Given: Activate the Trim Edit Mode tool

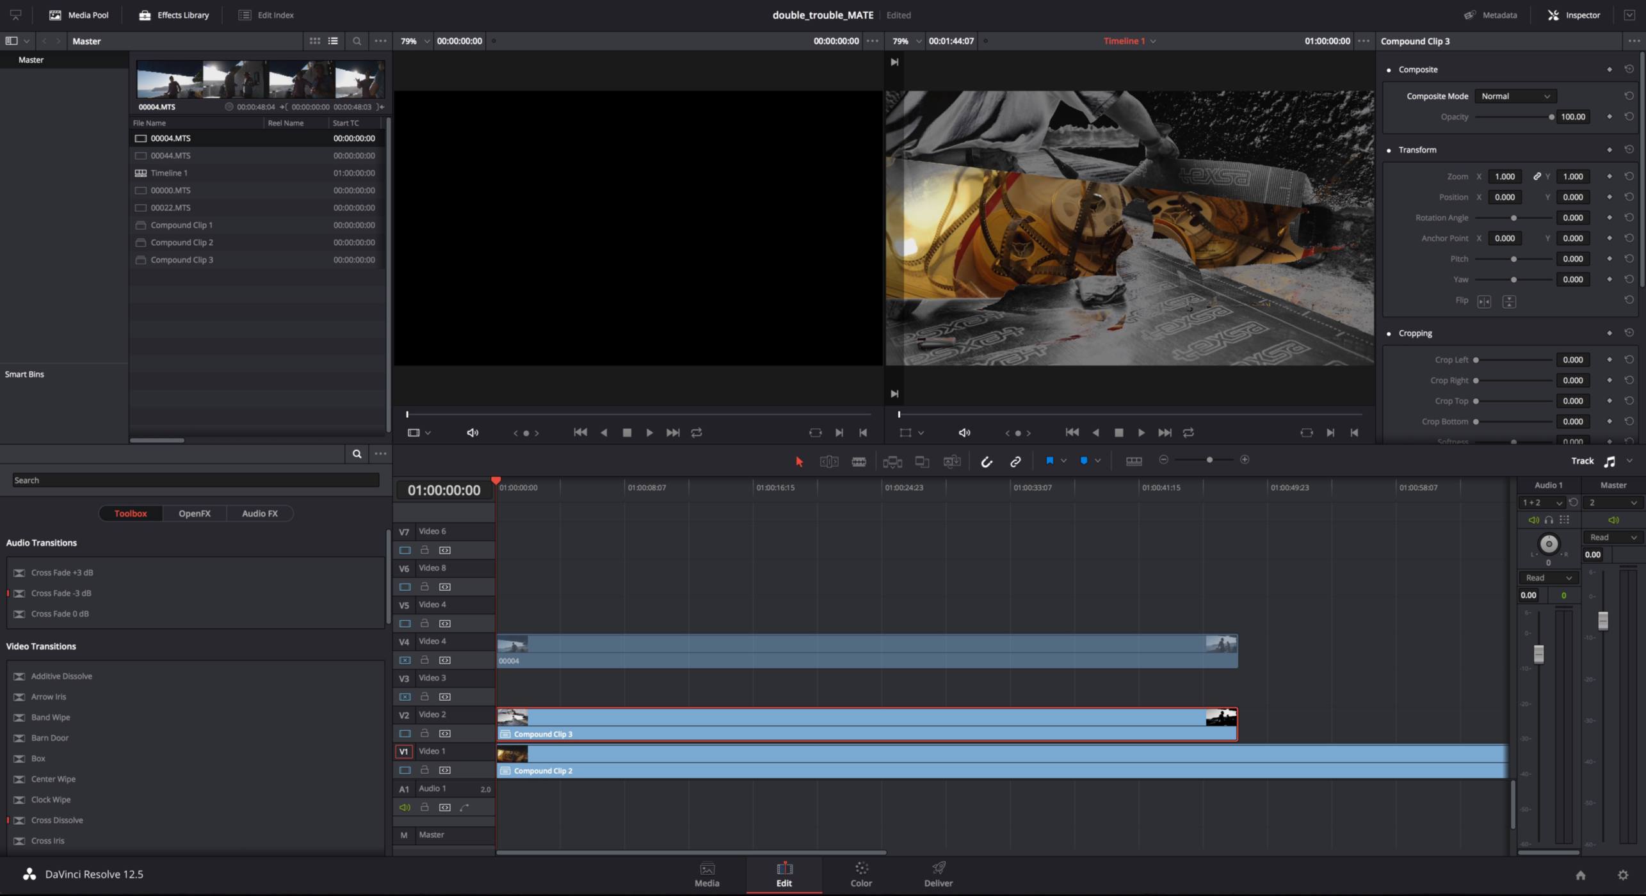Looking at the screenshot, I should (828, 461).
